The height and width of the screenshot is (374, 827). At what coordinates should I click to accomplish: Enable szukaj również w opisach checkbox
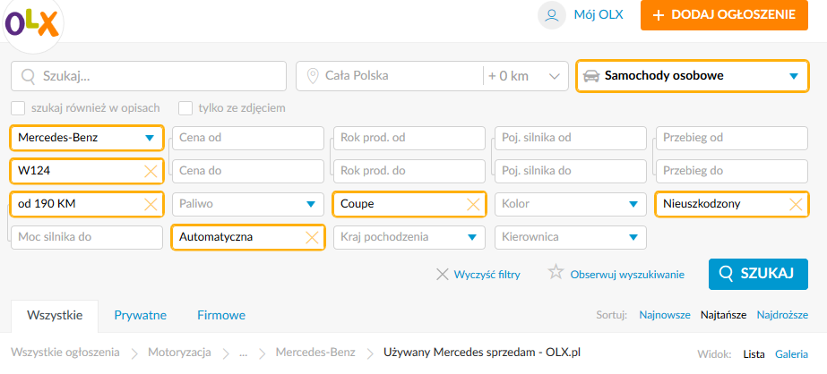(19, 108)
